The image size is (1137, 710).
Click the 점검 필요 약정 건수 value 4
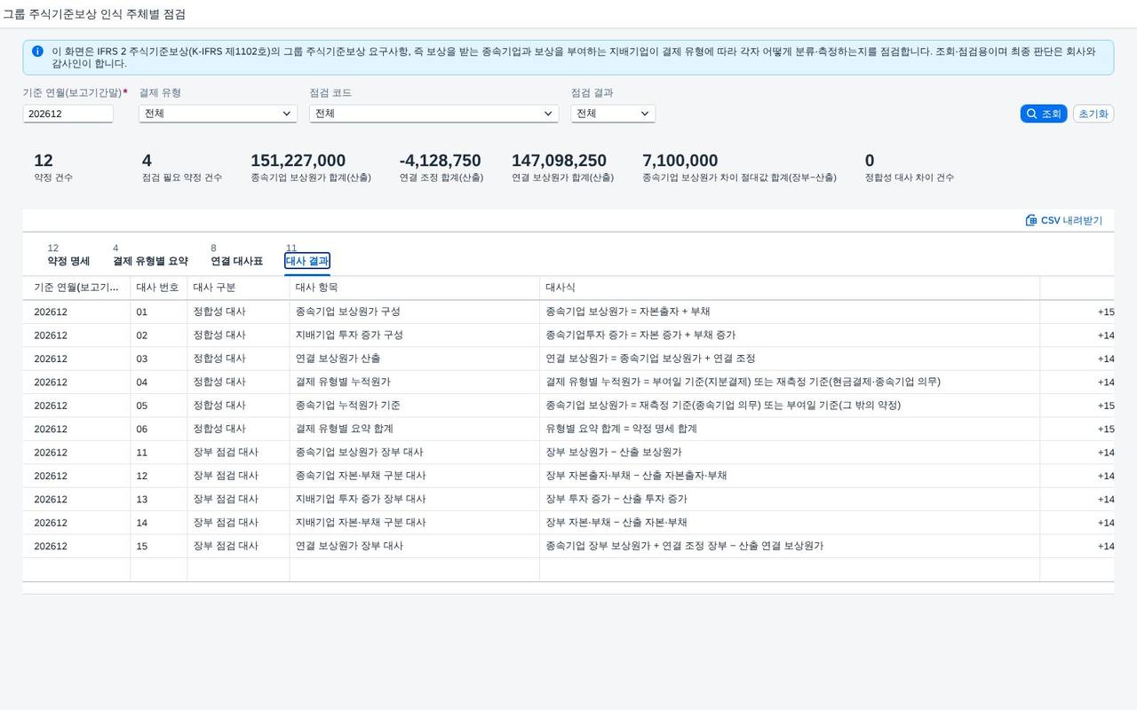[x=147, y=161]
